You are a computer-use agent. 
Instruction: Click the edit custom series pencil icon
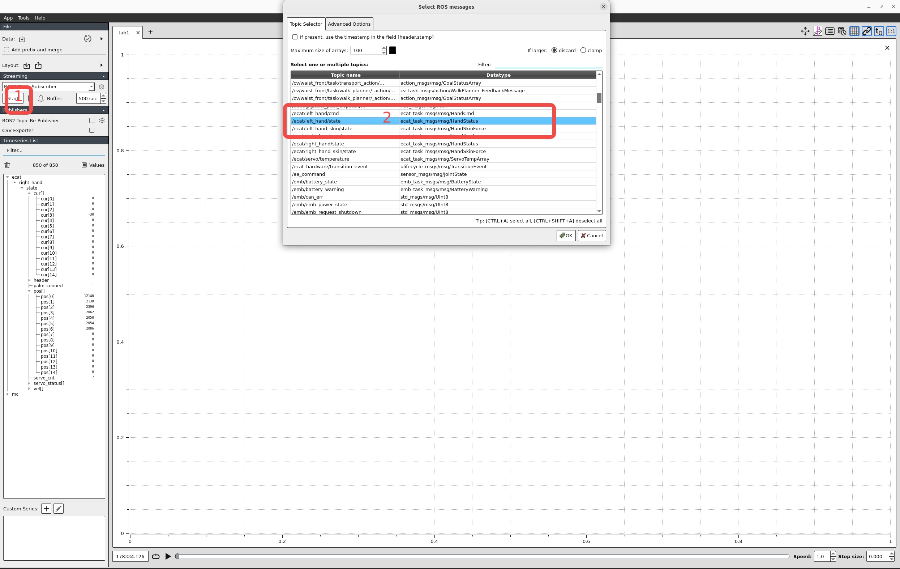click(x=58, y=509)
